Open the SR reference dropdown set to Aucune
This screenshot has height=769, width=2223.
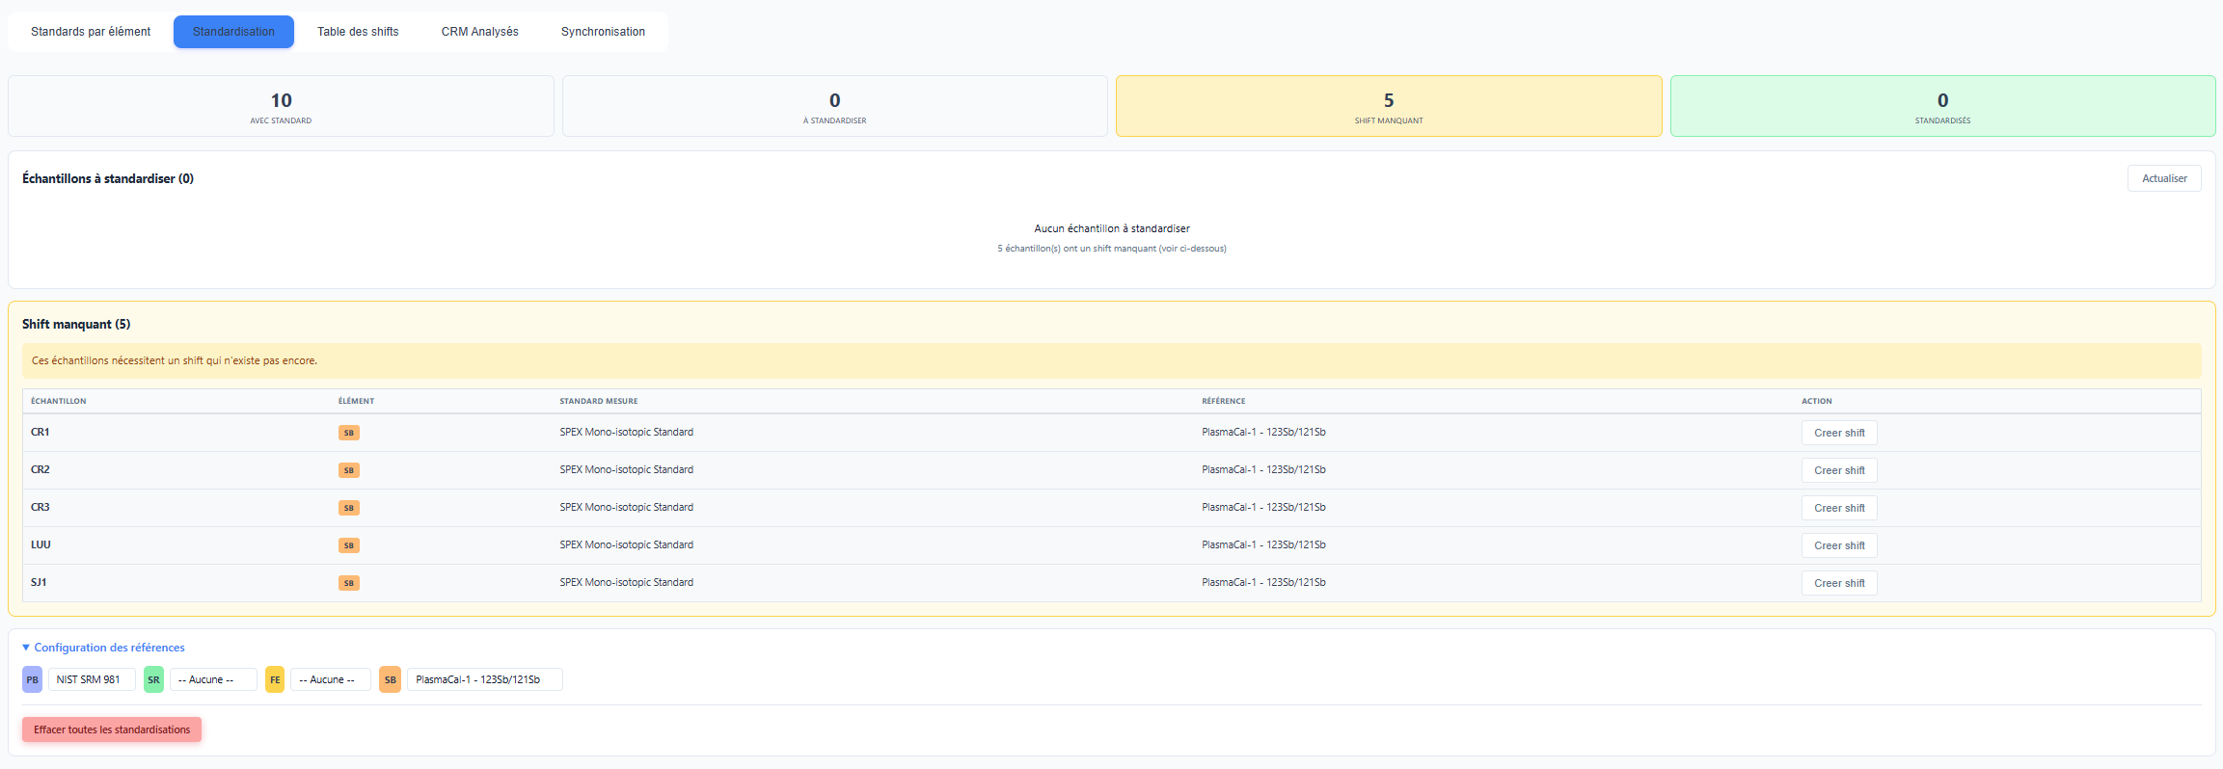213,679
